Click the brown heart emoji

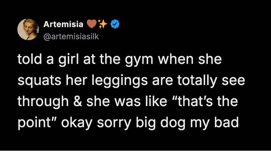pos(91,24)
